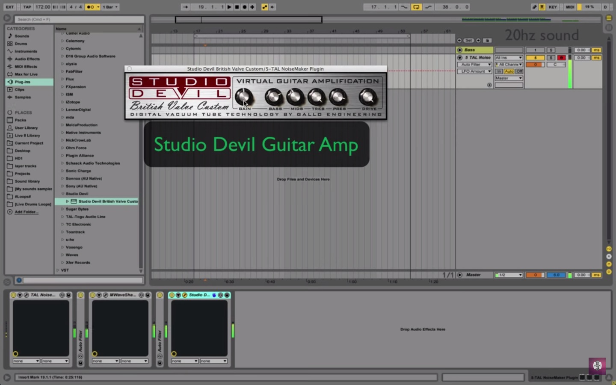Screen dimensions: 616x385
Task: Open All Ins input dropdown
Action: pyautogui.click(x=509, y=58)
